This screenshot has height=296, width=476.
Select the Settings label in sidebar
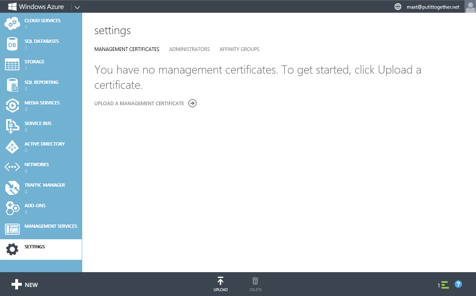[x=35, y=247]
